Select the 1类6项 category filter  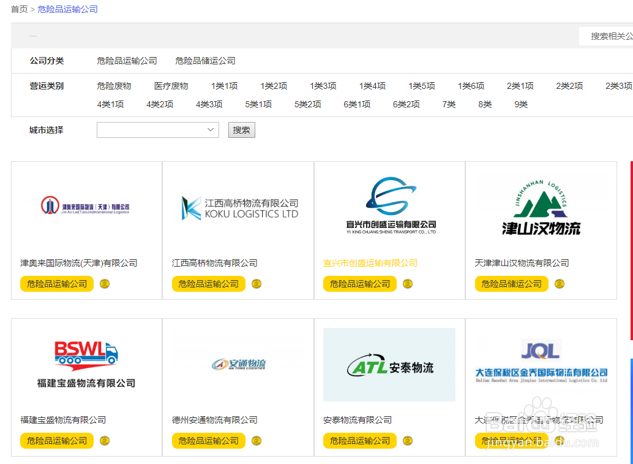[471, 86]
